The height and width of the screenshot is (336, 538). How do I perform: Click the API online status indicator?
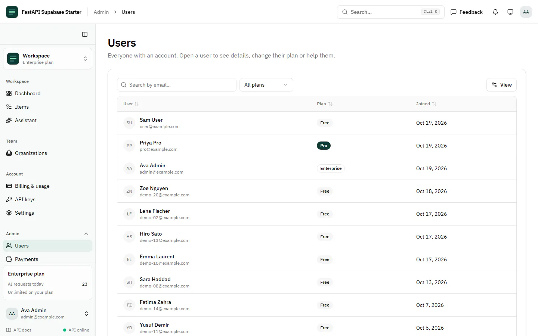[x=76, y=330]
